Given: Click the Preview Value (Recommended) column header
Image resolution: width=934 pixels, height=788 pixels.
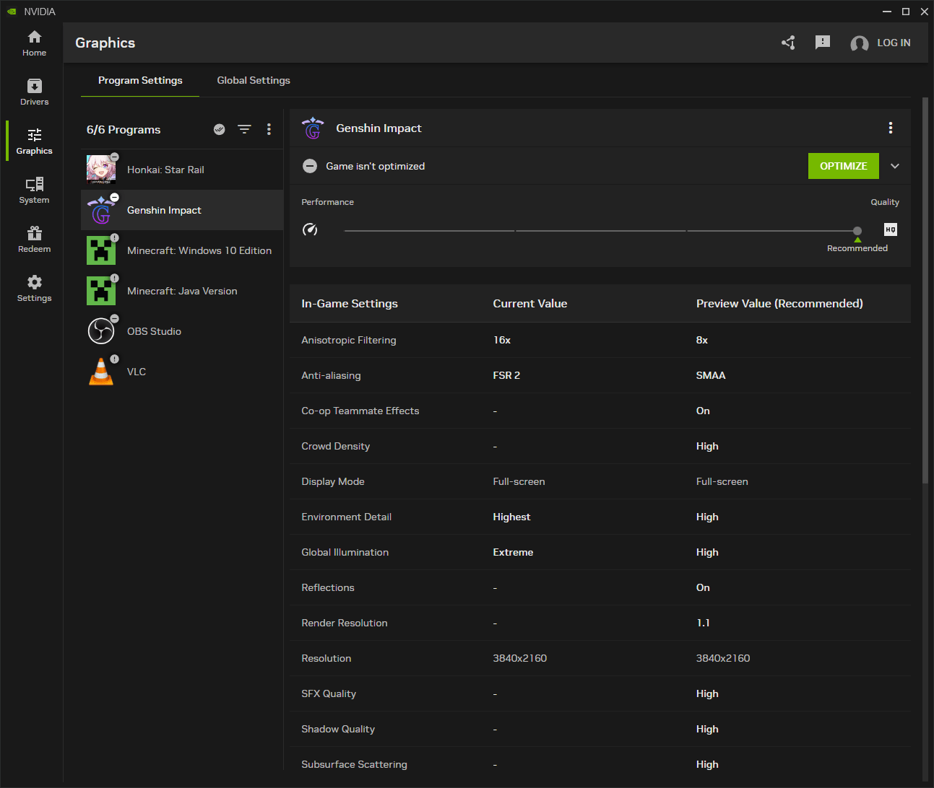Looking at the screenshot, I should (x=779, y=304).
